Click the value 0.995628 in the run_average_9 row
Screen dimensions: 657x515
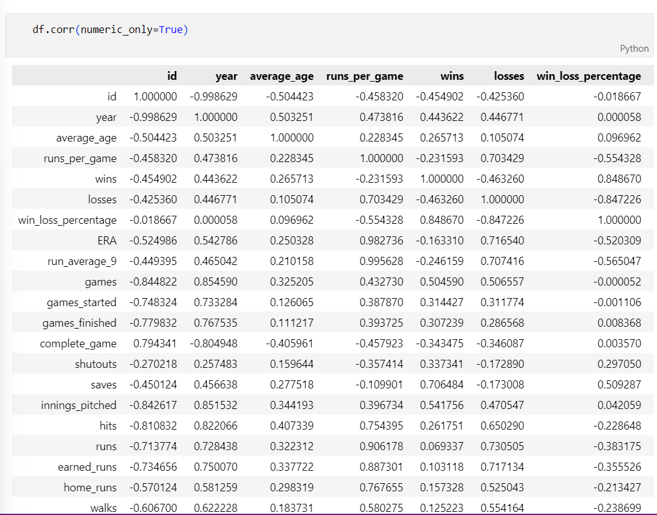pyautogui.click(x=382, y=261)
